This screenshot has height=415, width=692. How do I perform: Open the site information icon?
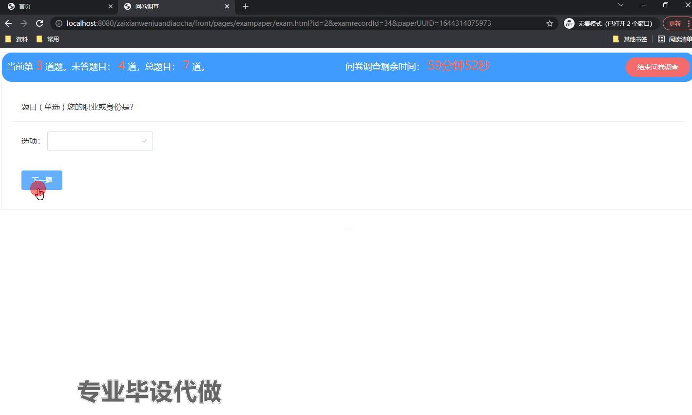click(58, 23)
